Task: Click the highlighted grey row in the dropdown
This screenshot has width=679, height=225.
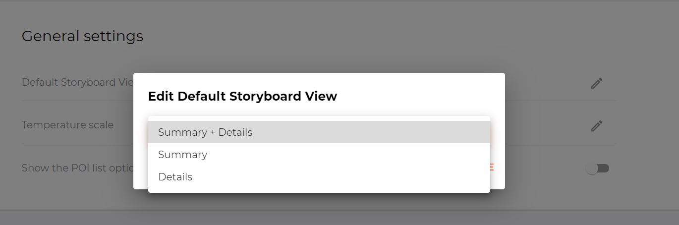Action: (x=319, y=132)
